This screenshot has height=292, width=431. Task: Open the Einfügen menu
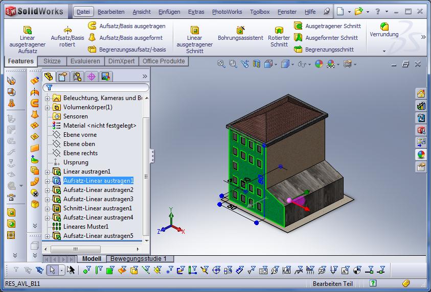(169, 12)
